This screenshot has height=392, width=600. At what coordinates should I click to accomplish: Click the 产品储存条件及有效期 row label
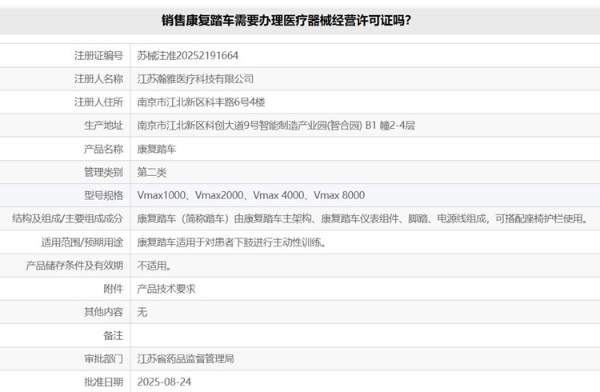pos(75,266)
